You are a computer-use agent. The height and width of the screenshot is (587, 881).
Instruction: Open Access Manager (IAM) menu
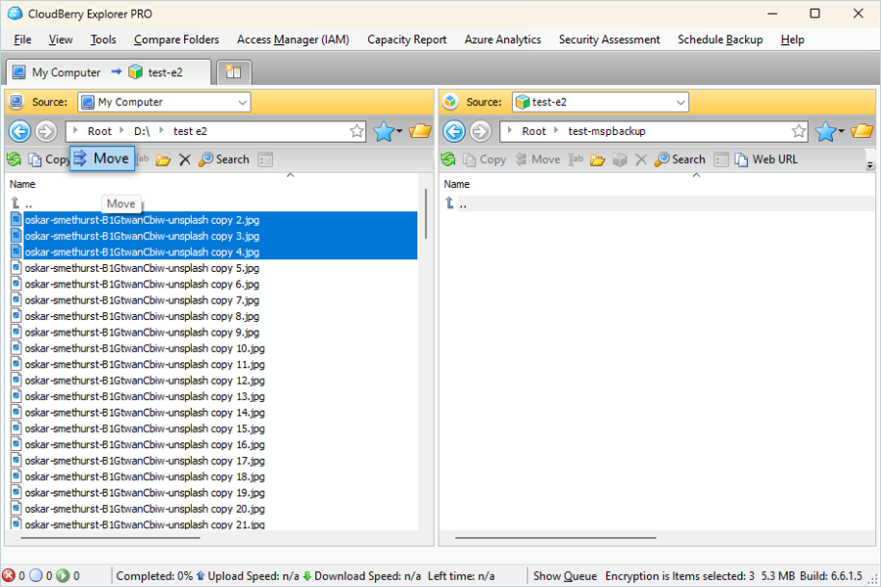point(293,40)
